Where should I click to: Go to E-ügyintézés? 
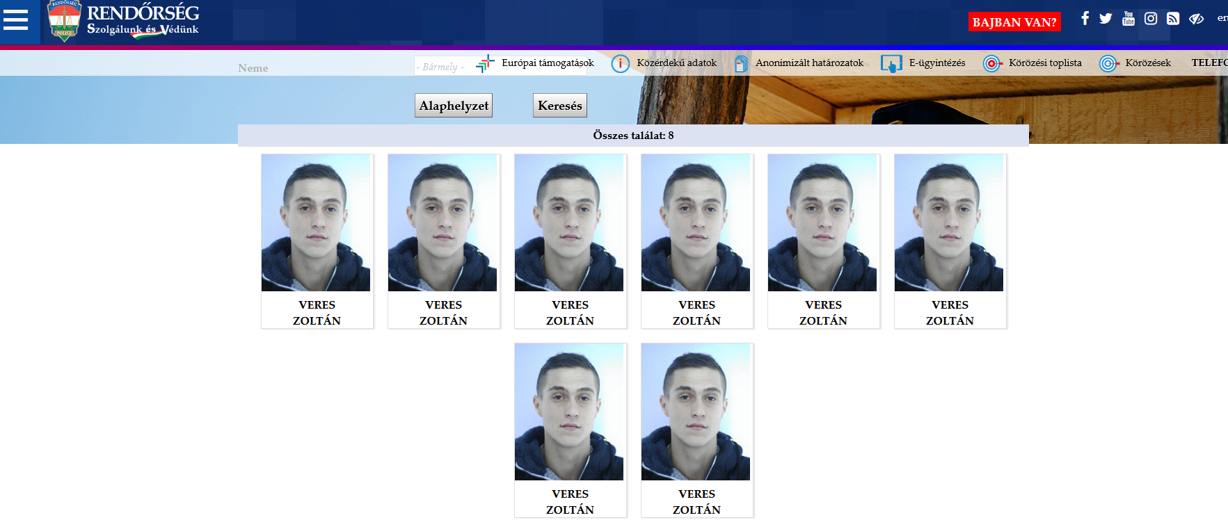(923, 63)
